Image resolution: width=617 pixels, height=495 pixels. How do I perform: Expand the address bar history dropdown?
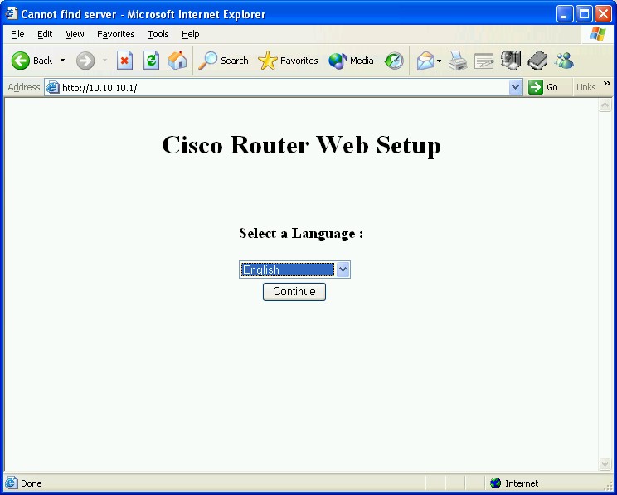515,87
